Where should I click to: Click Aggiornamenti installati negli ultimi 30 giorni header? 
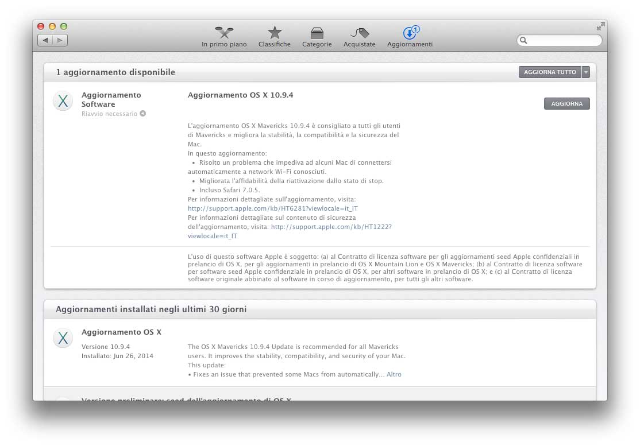click(x=151, y=309)
